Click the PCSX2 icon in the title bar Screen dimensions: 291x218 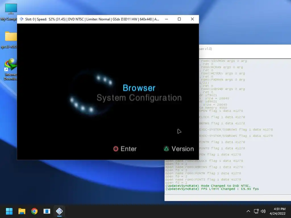pyautogui.click(x=22, y=19)
